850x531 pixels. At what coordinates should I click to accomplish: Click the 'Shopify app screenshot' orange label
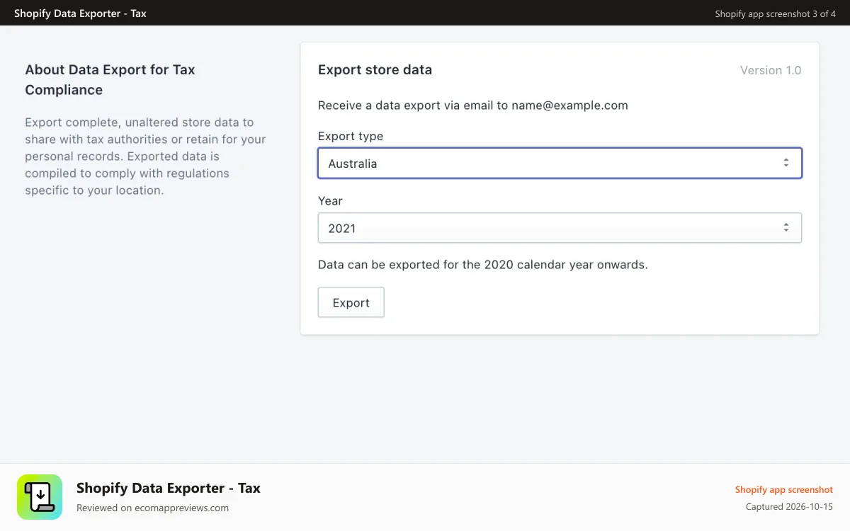(784, 490)
